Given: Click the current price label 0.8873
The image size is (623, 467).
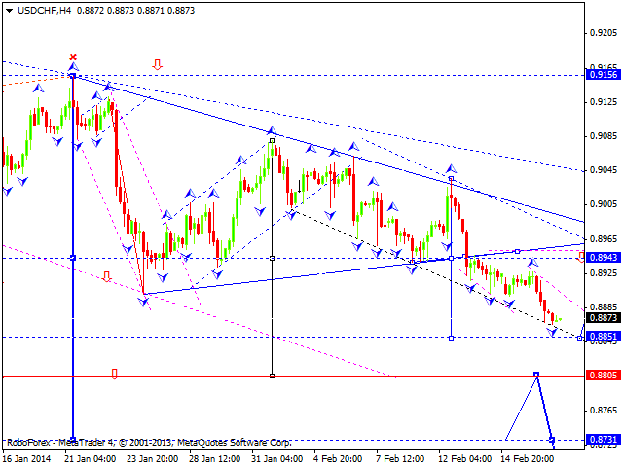Looking at the screenshot, I should (x=604, y=317).
